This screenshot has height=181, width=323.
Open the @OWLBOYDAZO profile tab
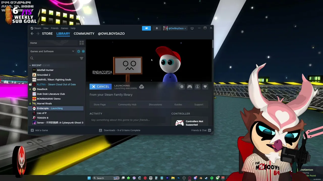111,33
